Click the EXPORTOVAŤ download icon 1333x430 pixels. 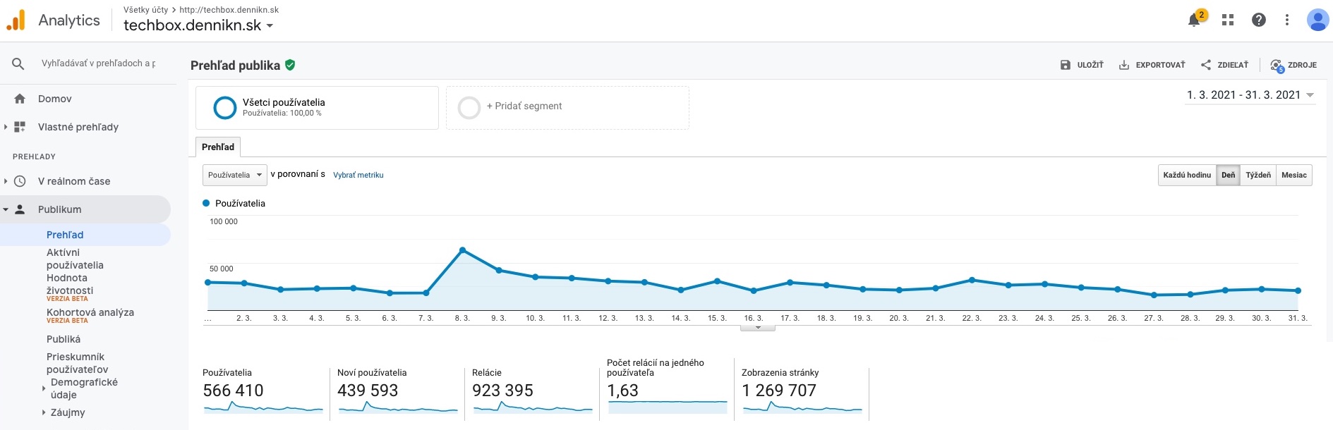pos(1124,65)
